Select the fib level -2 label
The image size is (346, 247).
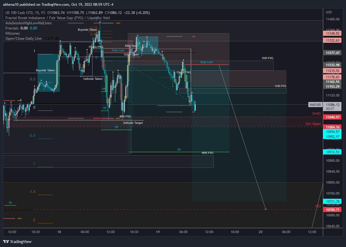click(33, 220)
